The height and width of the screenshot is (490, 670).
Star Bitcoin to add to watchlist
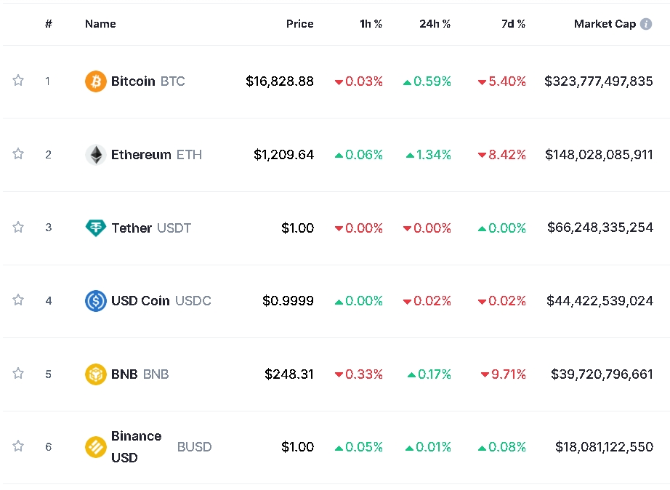point(18,81)
